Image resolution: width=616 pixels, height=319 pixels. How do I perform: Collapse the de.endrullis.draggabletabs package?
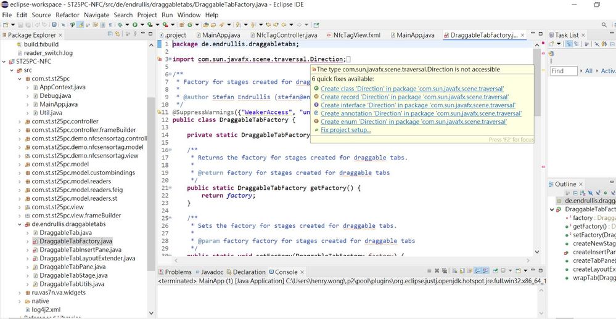tap(18, 224)
